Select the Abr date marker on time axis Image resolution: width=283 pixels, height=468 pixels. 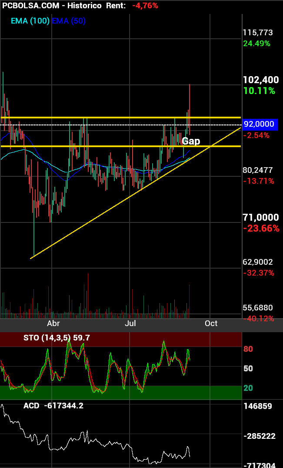click(53, 323)
